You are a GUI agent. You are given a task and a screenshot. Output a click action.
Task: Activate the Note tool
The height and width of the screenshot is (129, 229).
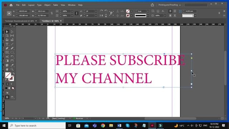pos(7,65)
